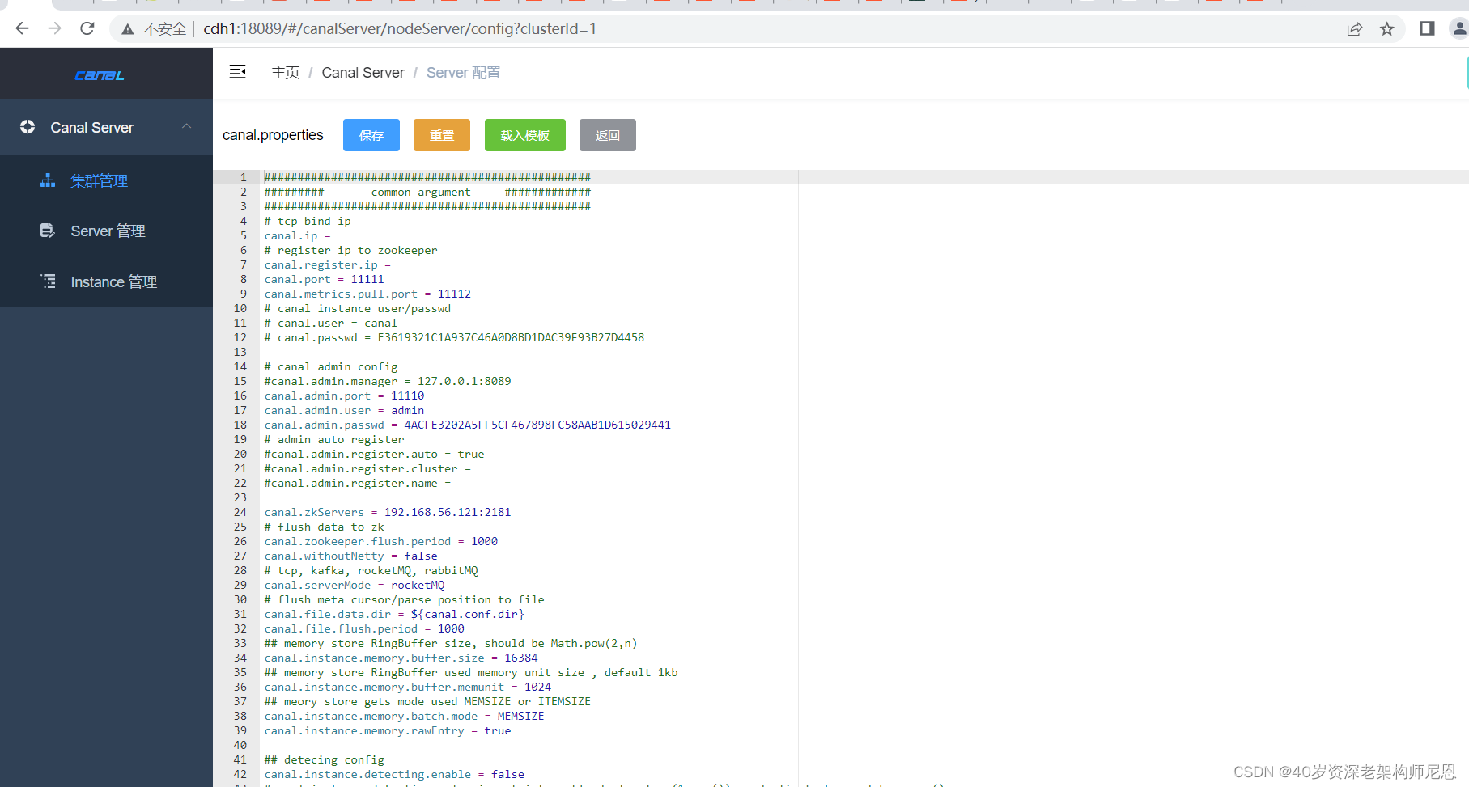Go to 主页 breadcrumb
1469x787 pixels.
click(x=285, y=73)
